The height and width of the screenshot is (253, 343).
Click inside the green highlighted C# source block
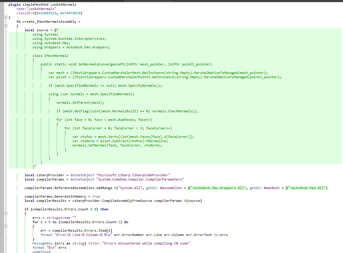(114, 99)
